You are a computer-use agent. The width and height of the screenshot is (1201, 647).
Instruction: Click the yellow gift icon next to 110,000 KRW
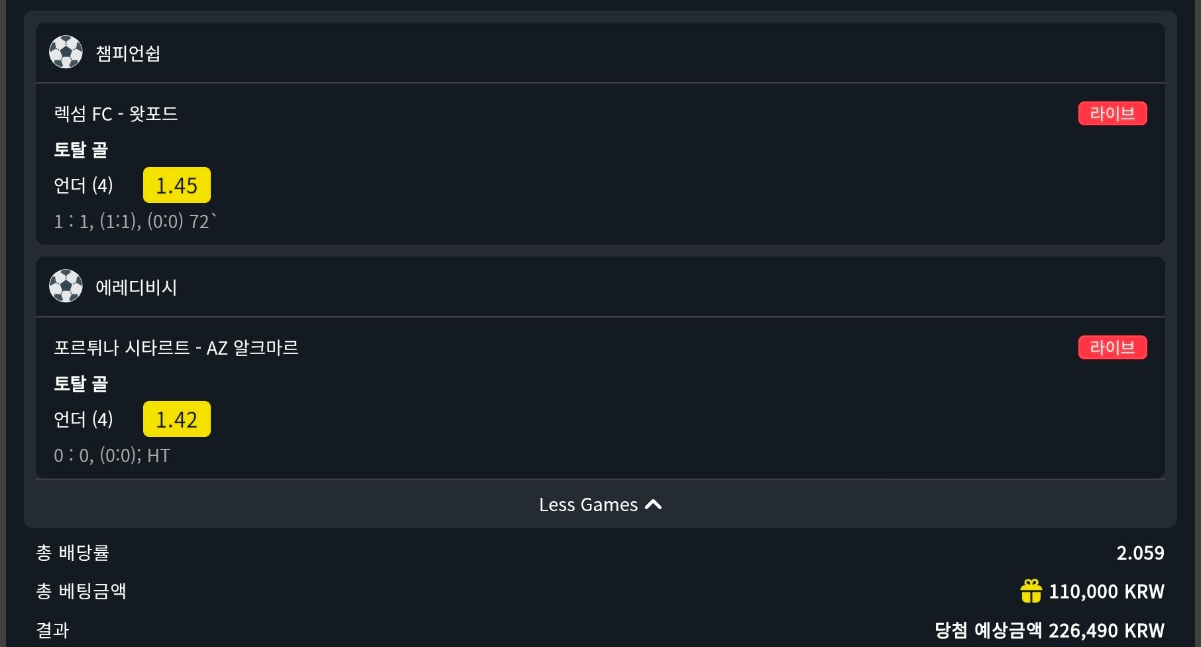click(1031, 591)
